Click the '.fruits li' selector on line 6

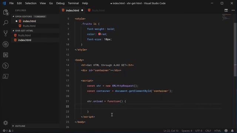[x=89, y=24]
